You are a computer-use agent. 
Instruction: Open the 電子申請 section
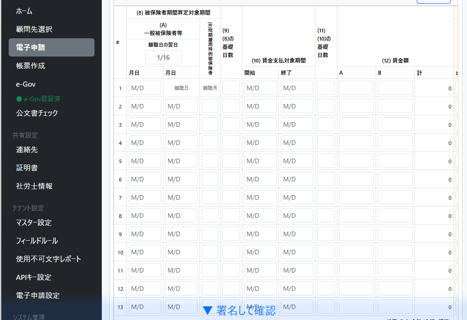point(52,47)
